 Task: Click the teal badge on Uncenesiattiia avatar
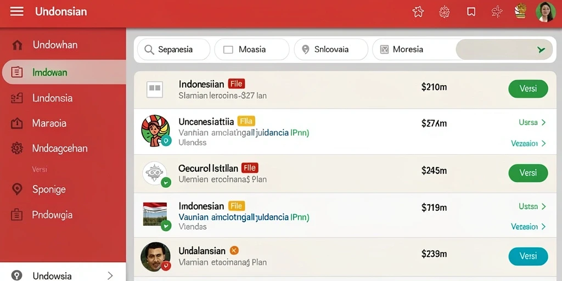click(166, 140)
